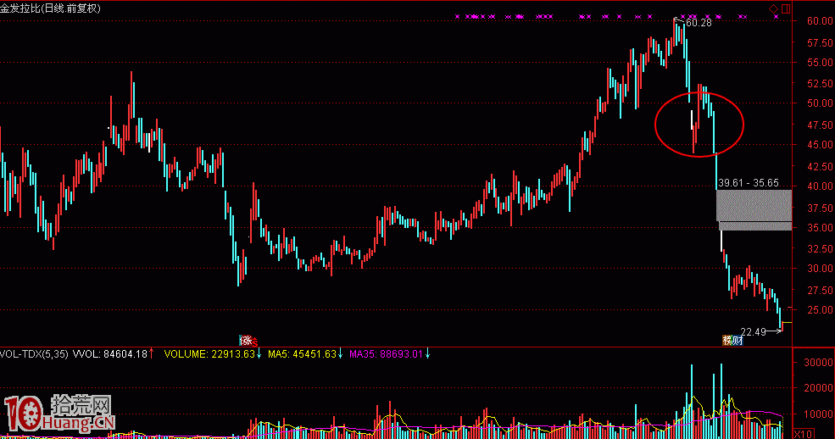Viewport: 835px width, 439px height.
Task: Click the 40.00 price axis label
Action: pos(820,186)
